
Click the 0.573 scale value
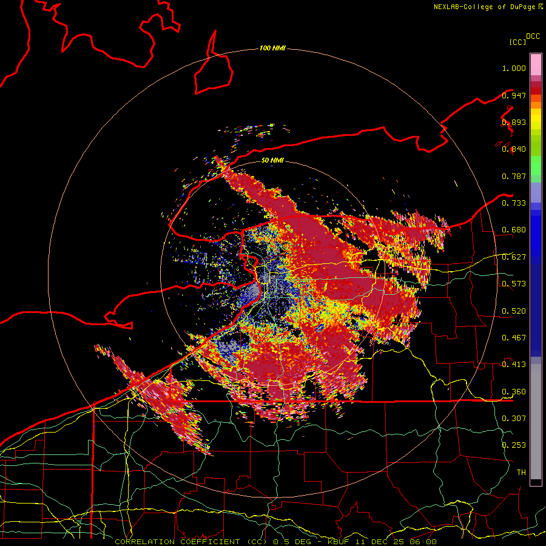click(x=514, y=283)
